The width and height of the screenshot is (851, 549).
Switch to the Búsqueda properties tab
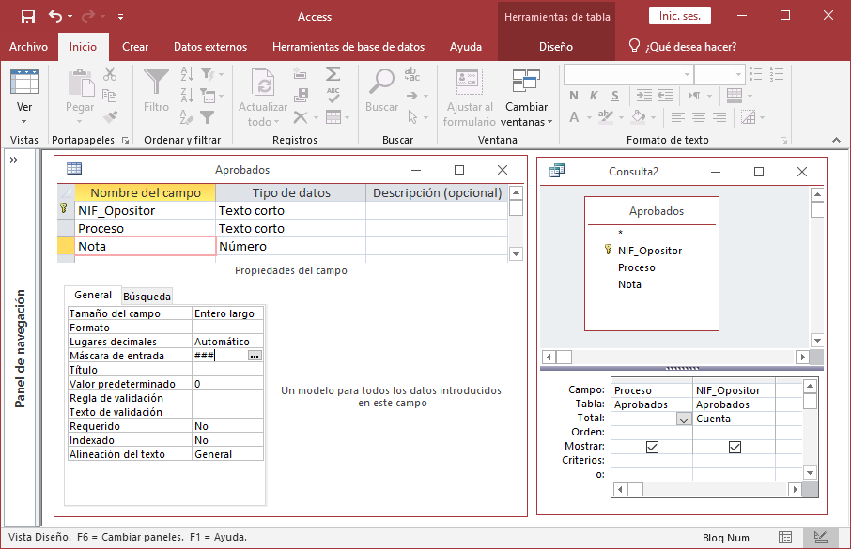(147, 296)
